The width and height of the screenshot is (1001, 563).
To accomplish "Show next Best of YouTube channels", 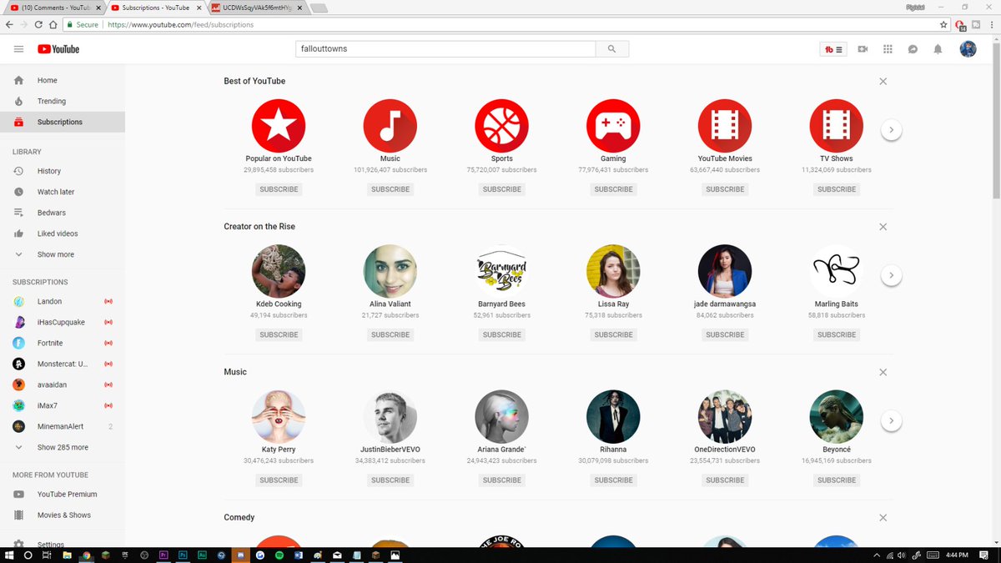I will pos(891,130).
